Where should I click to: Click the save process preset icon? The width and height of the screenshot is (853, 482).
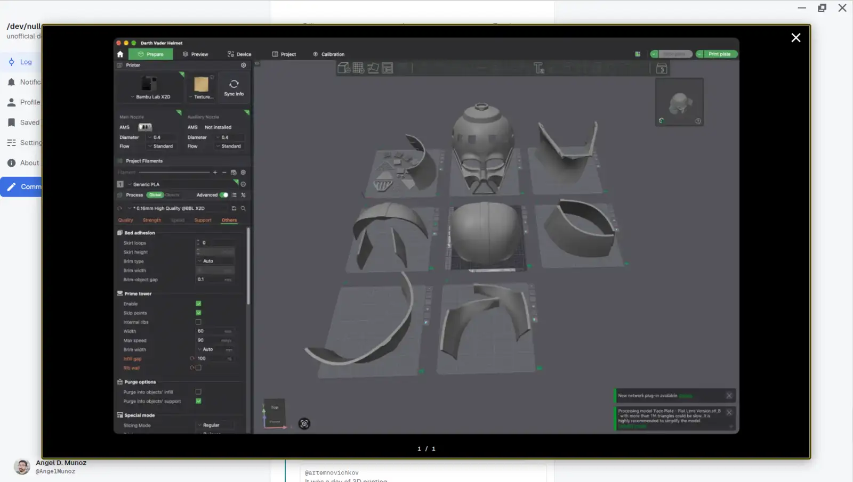[234, 208]
